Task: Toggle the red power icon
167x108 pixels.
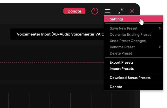Action: 95,11
